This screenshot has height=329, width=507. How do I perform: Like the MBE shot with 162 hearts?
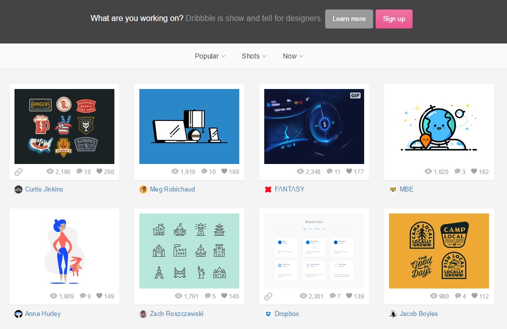point(474,171)
